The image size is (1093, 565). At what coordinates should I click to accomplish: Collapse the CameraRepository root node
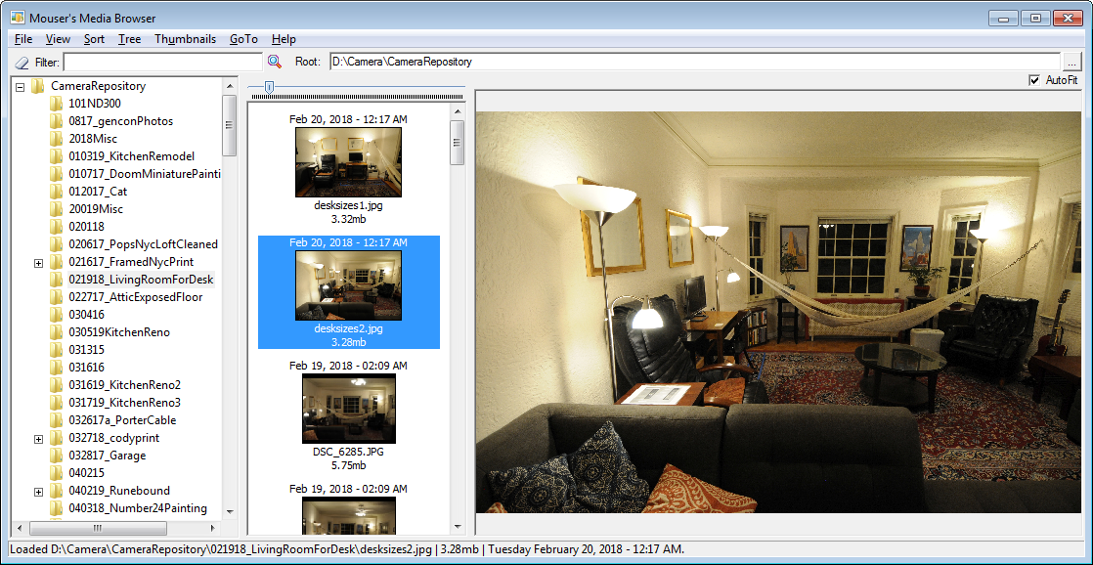coord(20,87)
